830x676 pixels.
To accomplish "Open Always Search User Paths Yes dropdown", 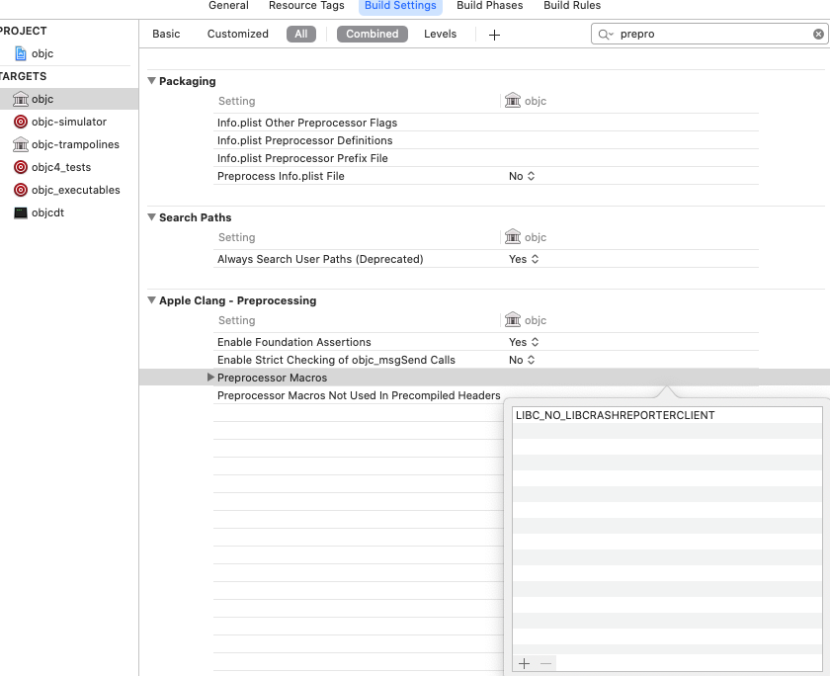I will (524, 259).
